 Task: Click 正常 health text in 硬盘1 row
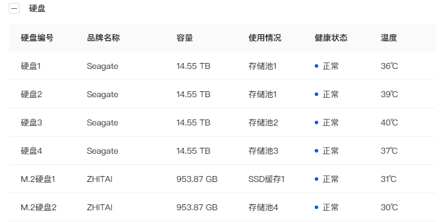click(331, 66)
